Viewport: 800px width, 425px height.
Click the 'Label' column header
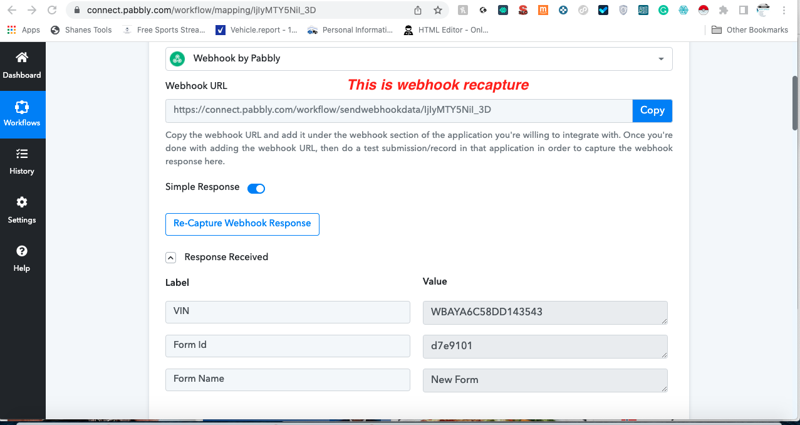(177, 283)
